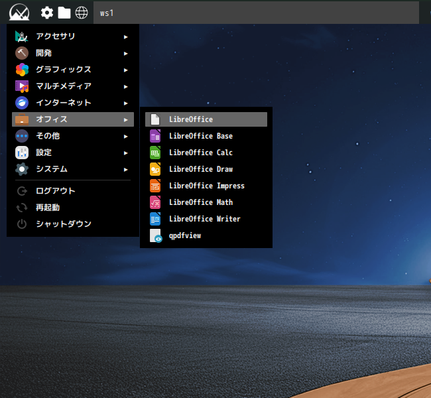
Task: Click ログアウト to log out
Action: (73, 191)
